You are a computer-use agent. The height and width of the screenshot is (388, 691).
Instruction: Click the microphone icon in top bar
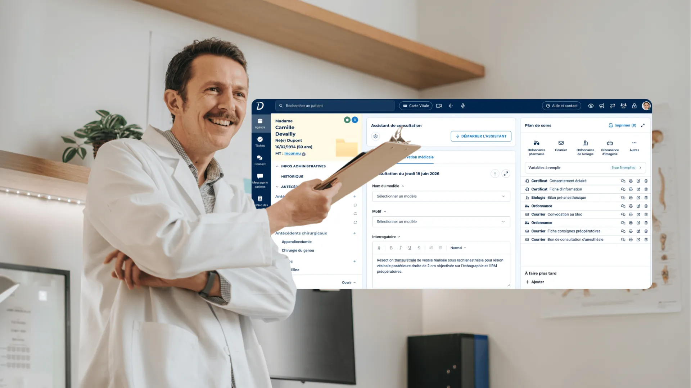coord(463,106)
